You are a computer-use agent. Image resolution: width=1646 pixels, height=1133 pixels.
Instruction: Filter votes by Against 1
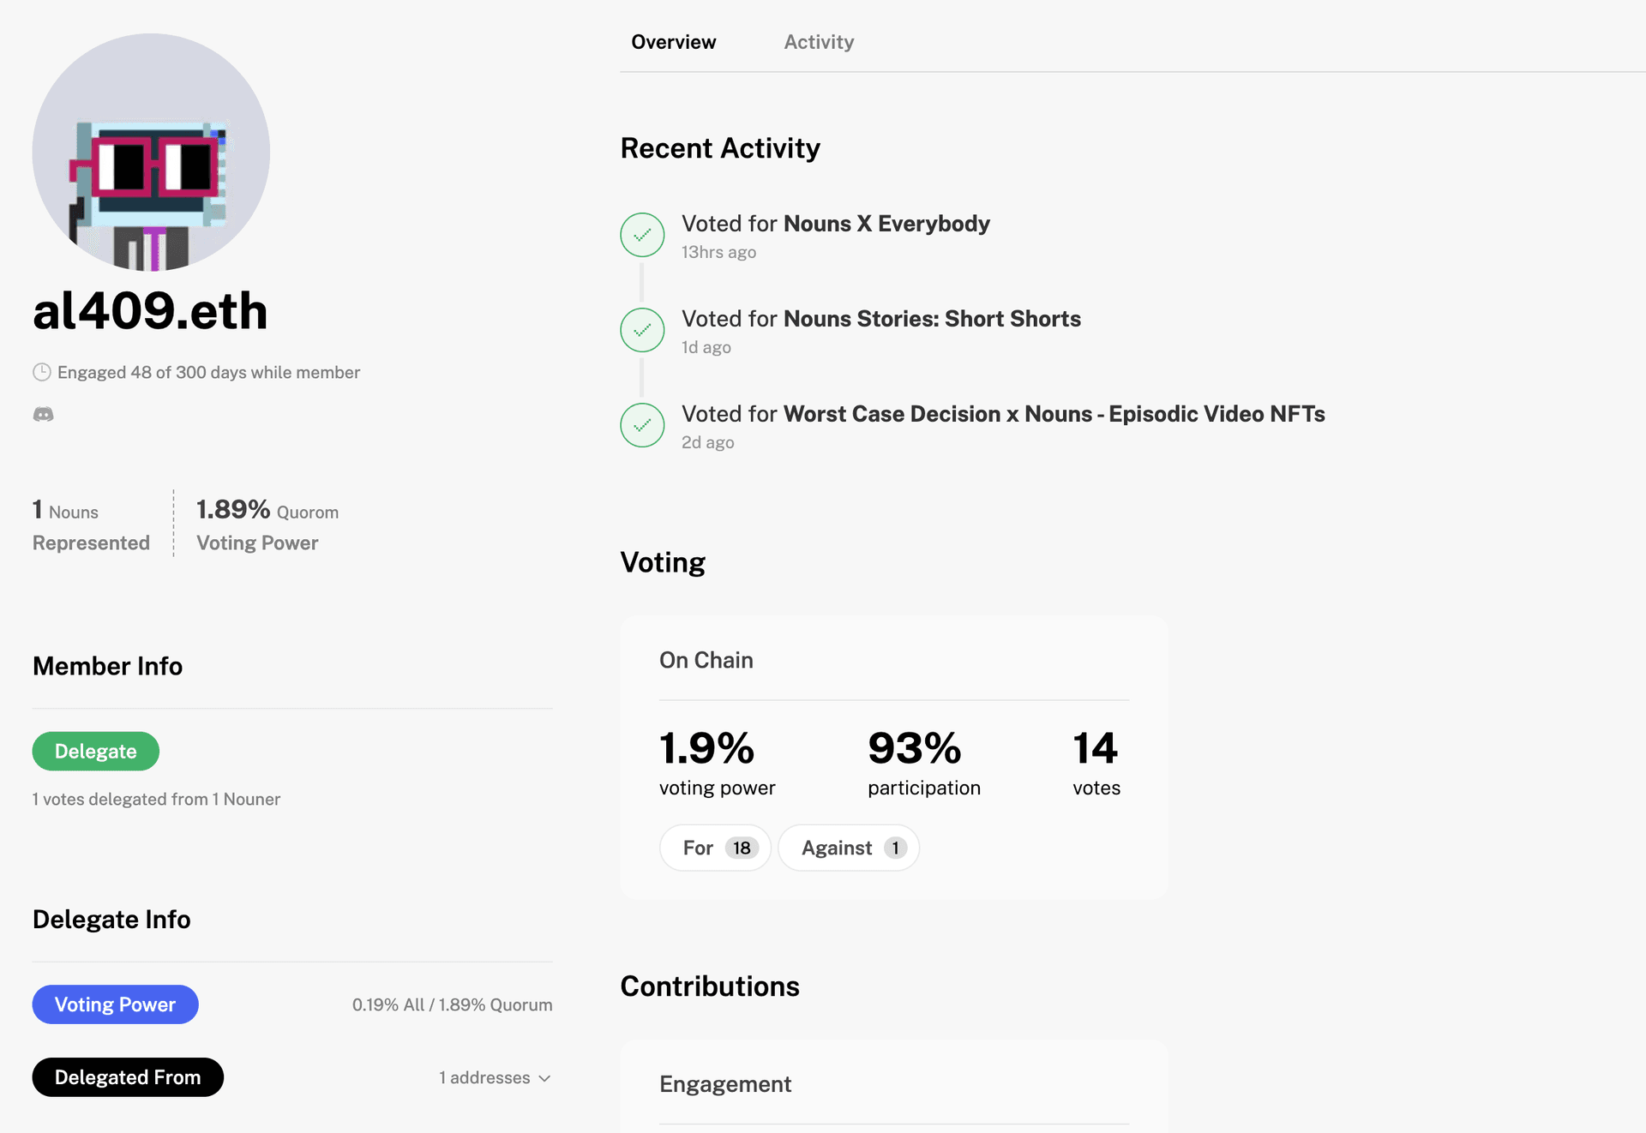click(x=849, y=848)
